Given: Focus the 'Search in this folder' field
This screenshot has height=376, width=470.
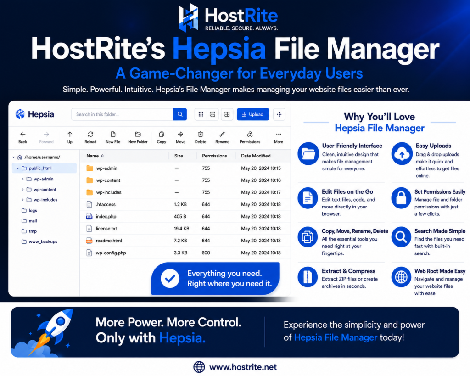Looking at the screenshot, I should (122, 114).
